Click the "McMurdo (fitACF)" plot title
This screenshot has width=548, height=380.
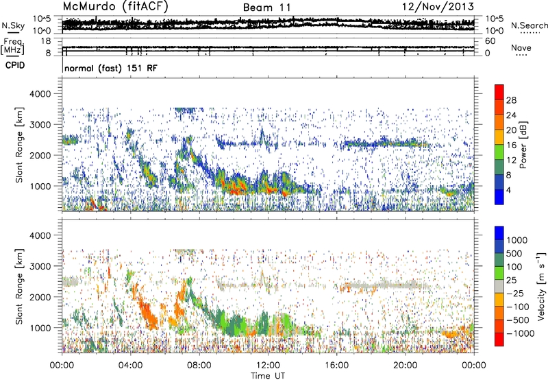(115, 8)
